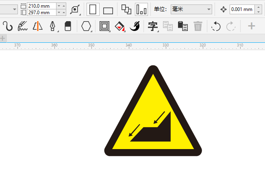
Task: Click the grayed-out Copy icon
Action: coord(167,26)
